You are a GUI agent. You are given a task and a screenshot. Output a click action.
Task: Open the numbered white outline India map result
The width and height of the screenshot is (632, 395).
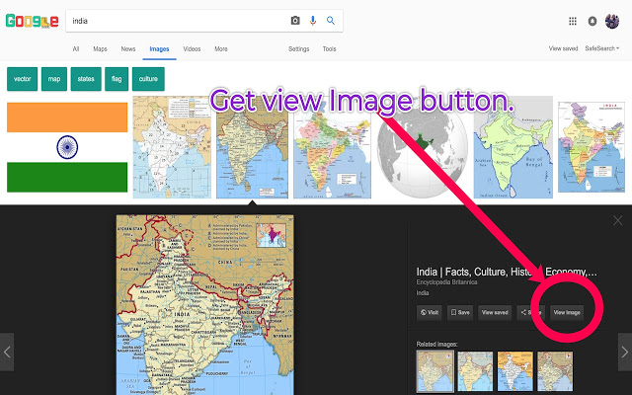click(x=172, y=147)
